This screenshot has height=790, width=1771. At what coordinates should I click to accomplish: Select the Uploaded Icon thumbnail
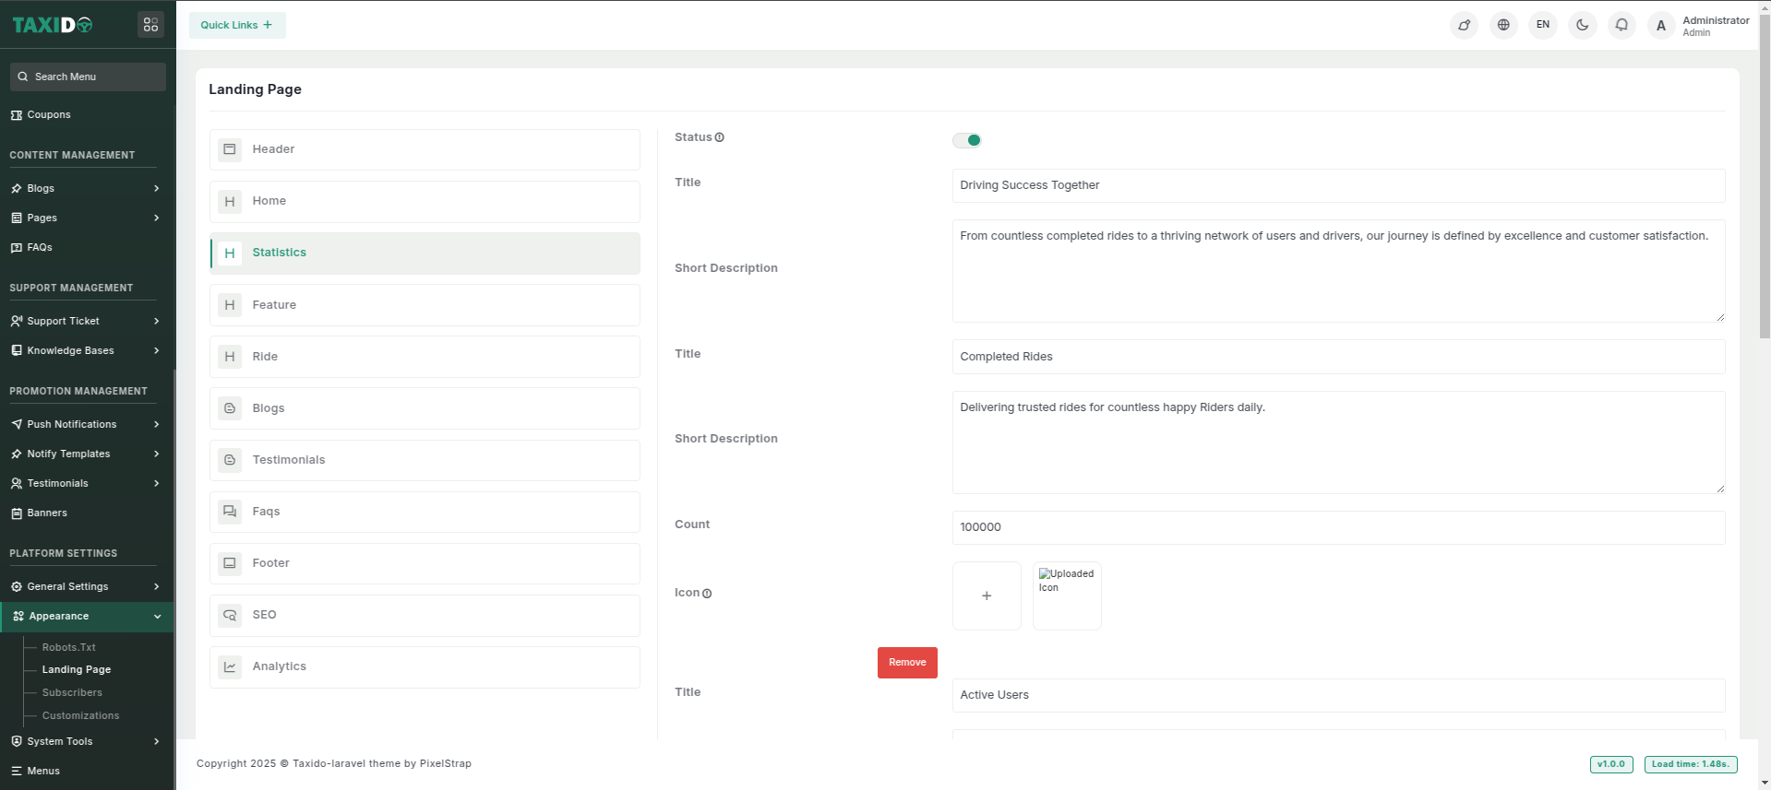pyautogui.click(x=1067, y=595)
